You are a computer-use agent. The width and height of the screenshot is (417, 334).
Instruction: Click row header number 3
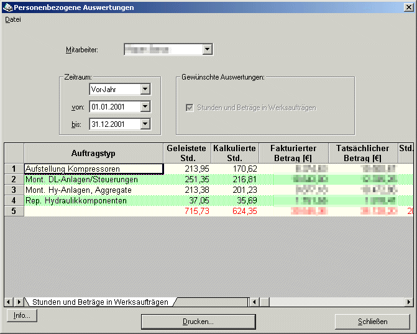pyautogui.click(x=14, y=190)
